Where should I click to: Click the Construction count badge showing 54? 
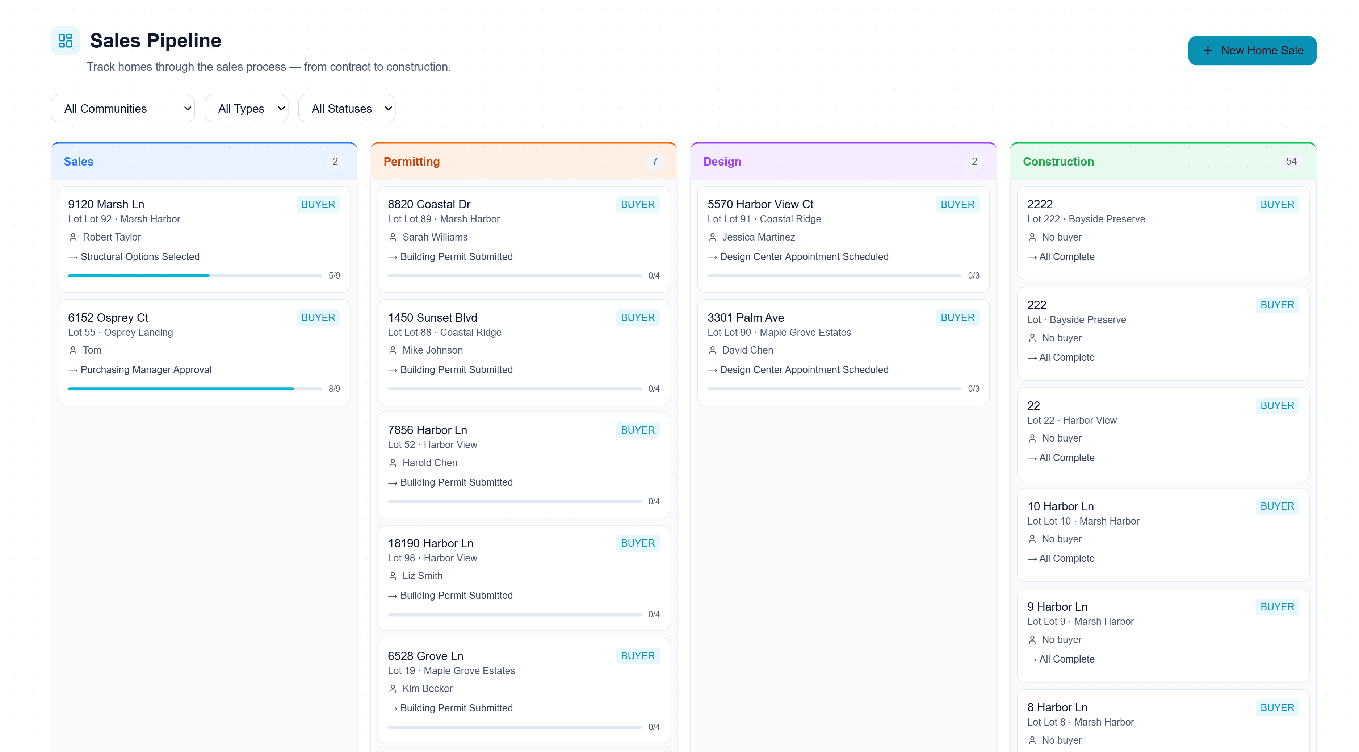[1291, 162]
